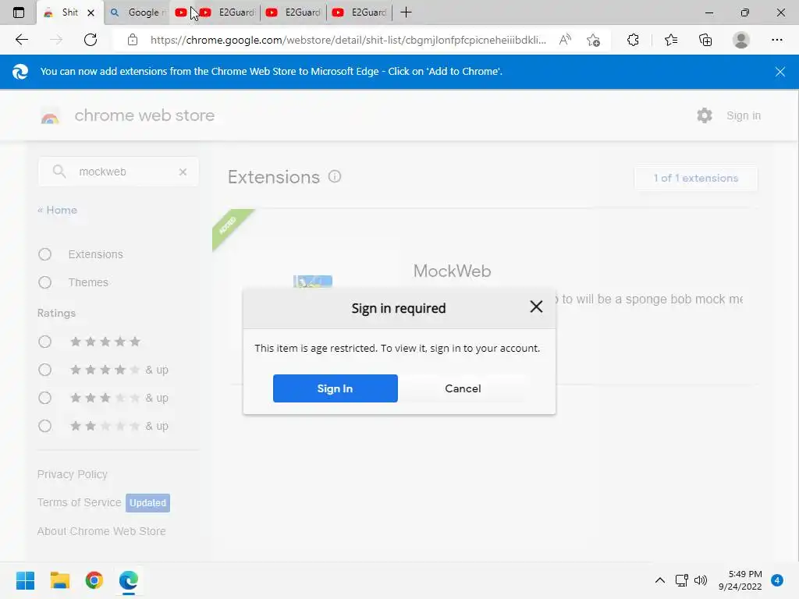Filter by five star rating
Viewport: 799px width, 599px height.
pyautogui.click(x=44, y=342)
